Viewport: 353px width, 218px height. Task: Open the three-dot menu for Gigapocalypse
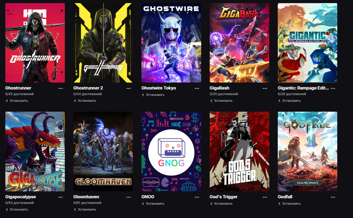tap(61, 197)
